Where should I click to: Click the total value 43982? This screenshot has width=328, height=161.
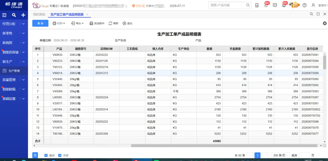click(x=217, y=141)
